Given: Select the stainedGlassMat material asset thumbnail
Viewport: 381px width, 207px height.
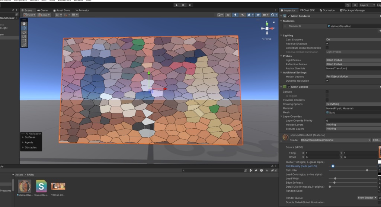Looking at the screenshot, I should point(25,186).
